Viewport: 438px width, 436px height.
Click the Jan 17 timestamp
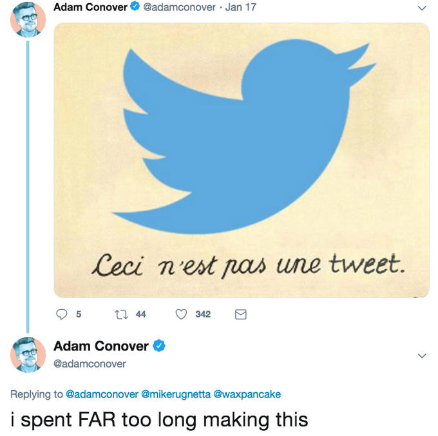pos(240,7)
